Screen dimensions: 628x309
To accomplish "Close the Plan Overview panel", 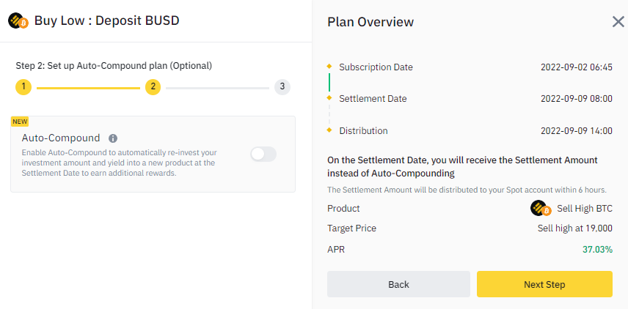I will [x=618, y=22].
